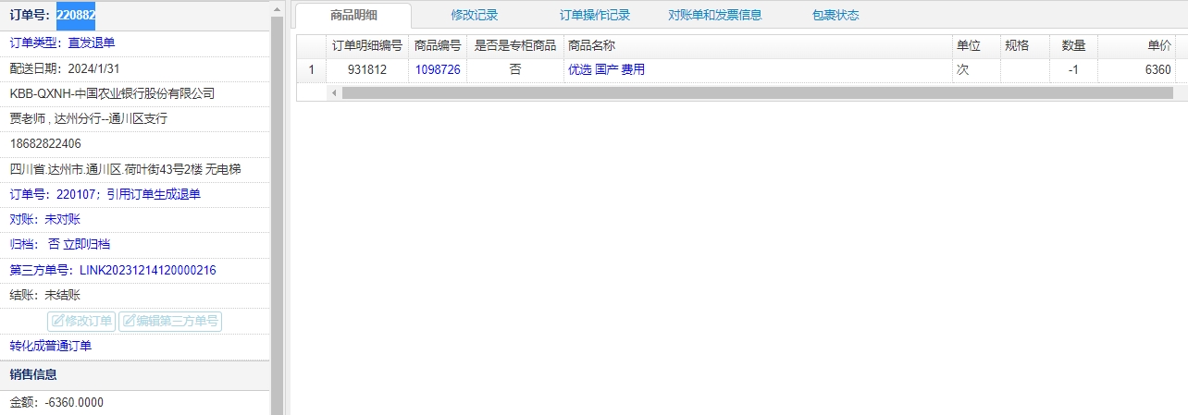This screenshot has width=1188, height=415.
Task: Click 转化成普通订单 link
Action: point(51,346)
